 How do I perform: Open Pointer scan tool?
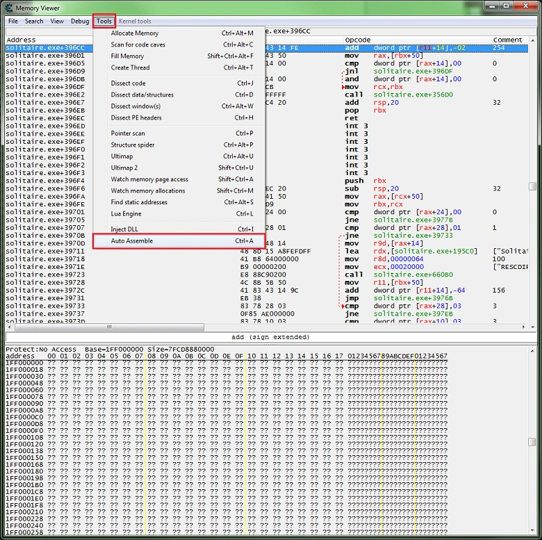(128, 133)
